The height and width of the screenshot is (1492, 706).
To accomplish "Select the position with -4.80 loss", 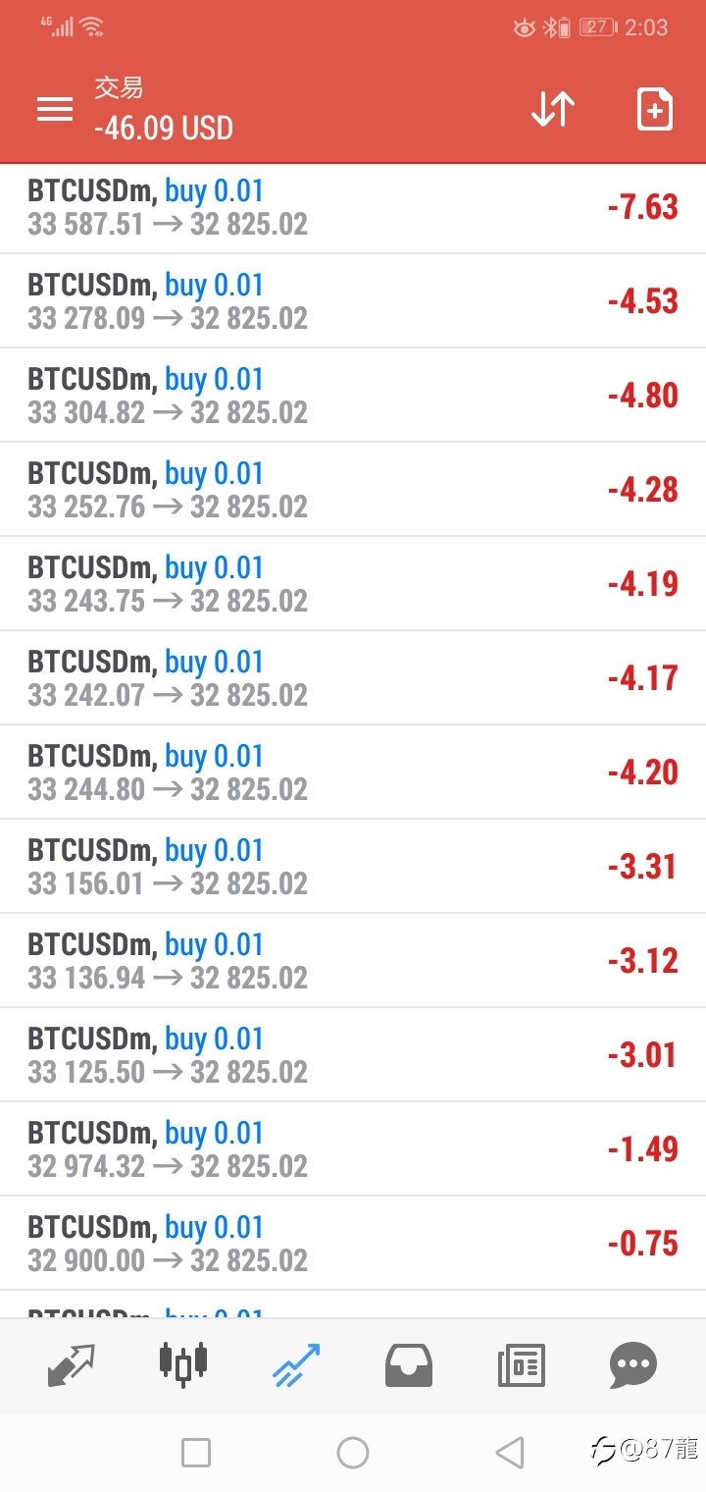I will pos(353,396).
